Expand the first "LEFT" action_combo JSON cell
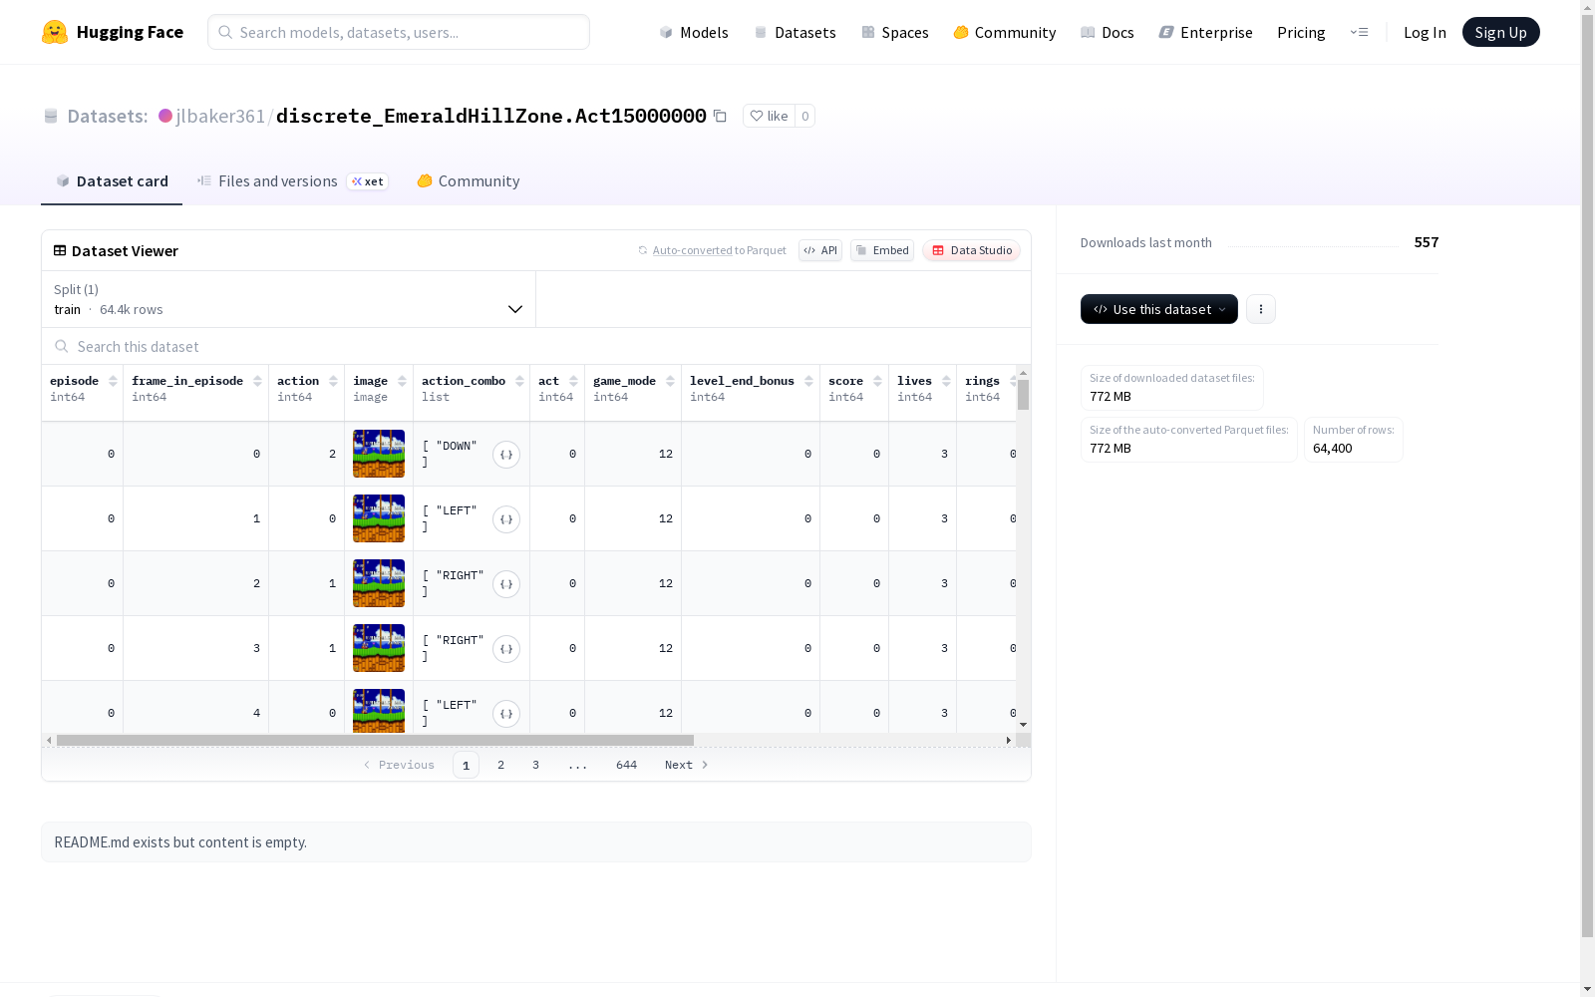Screen dimensions: 1595x997 [506, 519]
